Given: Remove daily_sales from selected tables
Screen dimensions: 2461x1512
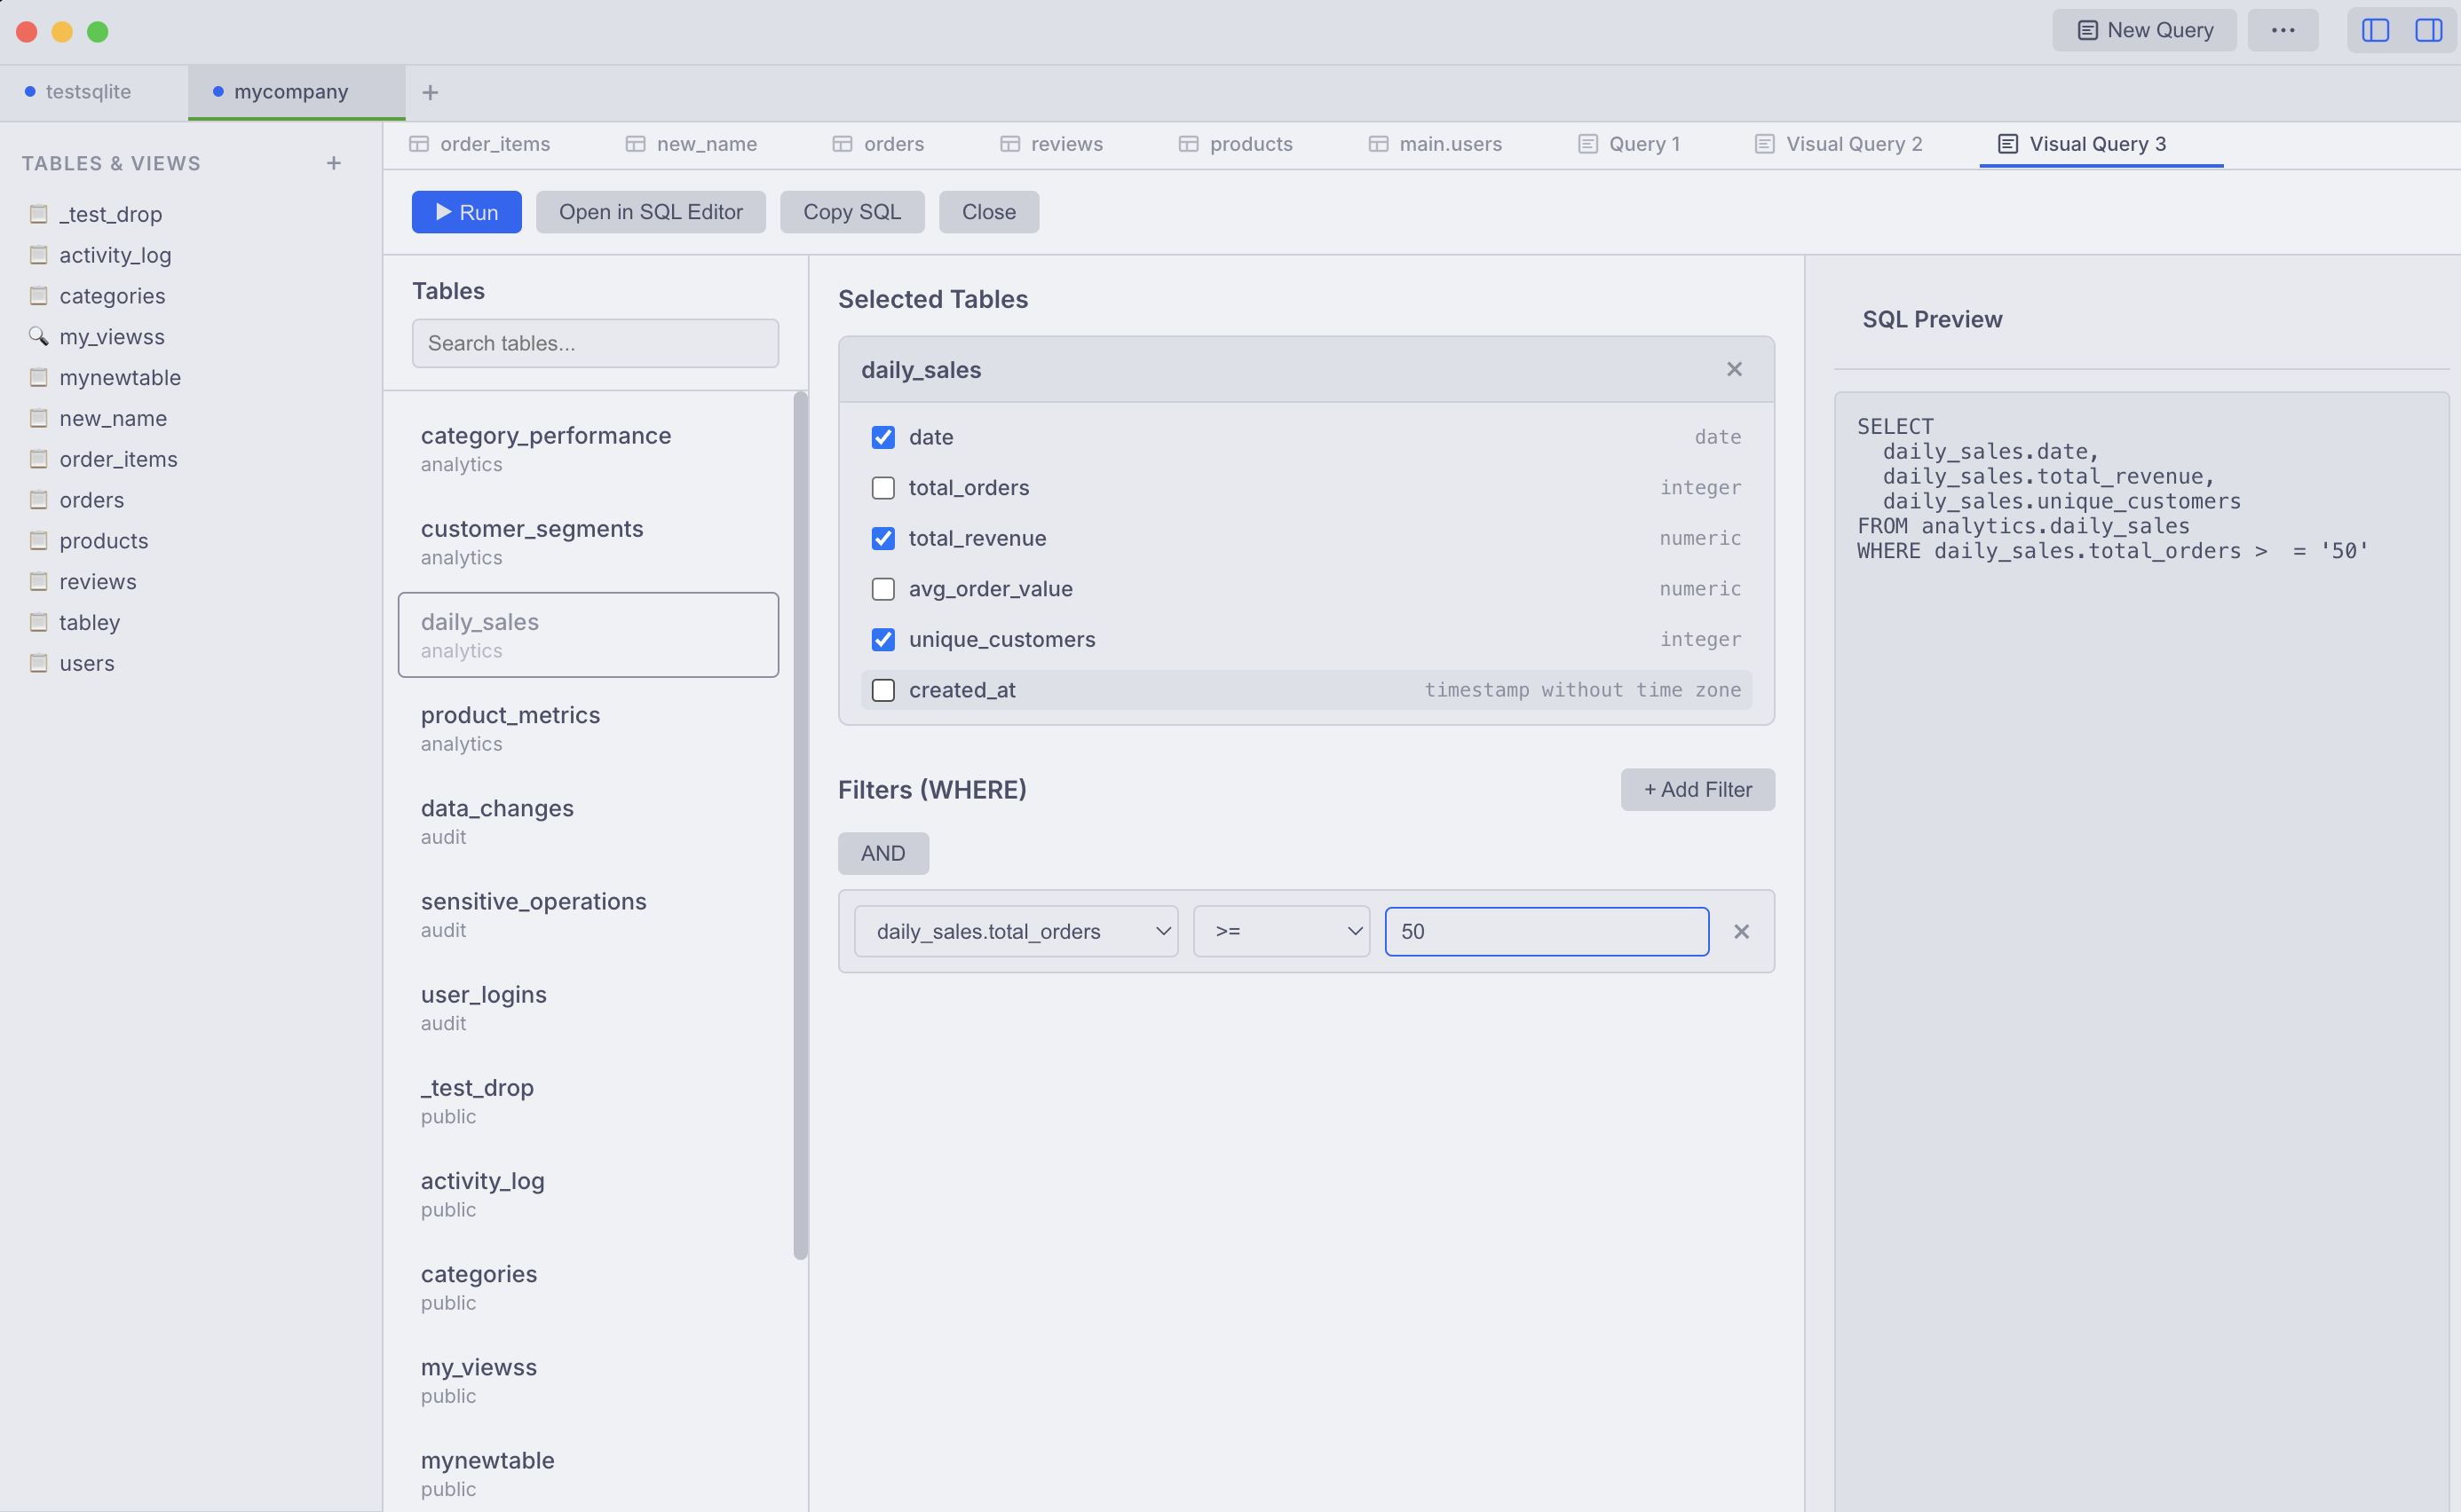Looking at the screenshot, I should coord(1734,369).
